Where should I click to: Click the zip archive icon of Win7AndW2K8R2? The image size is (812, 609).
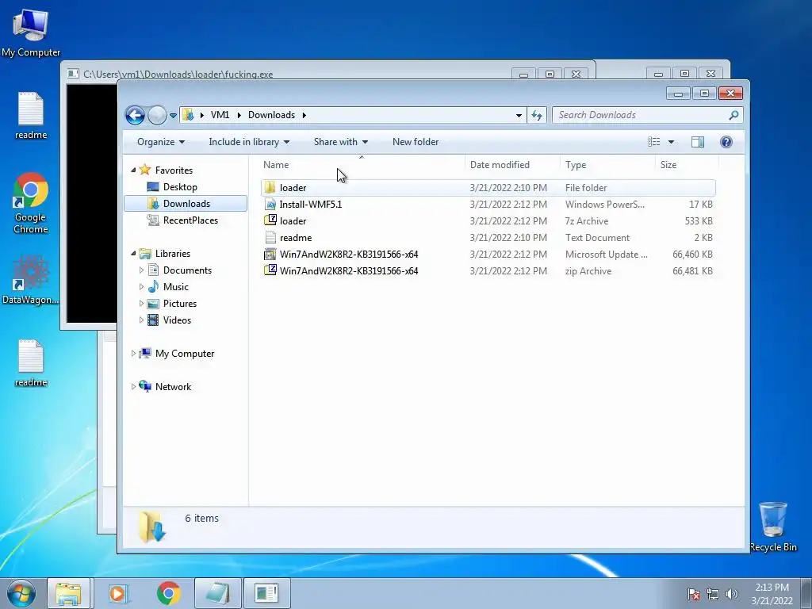pos(270,270)
